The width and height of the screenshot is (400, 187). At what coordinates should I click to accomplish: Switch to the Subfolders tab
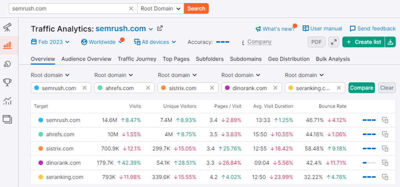(x=210, y=59)
